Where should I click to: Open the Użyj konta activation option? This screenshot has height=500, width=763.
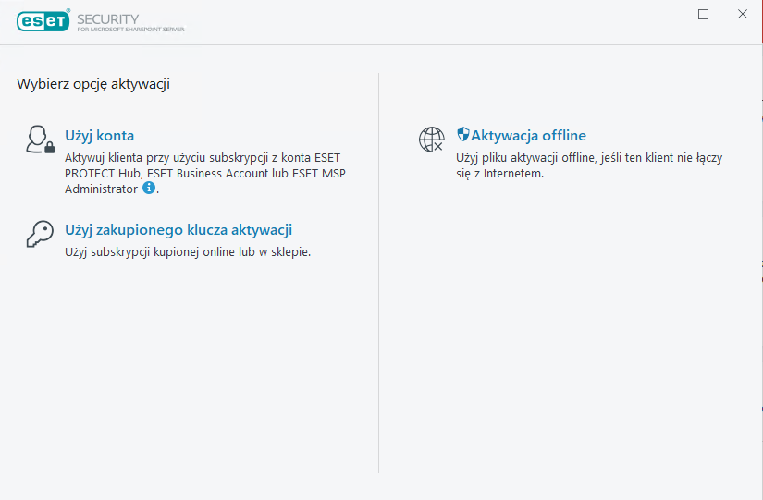[100, 135]
